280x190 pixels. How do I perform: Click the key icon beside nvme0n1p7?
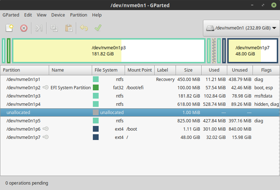click(x=46, y=137)
